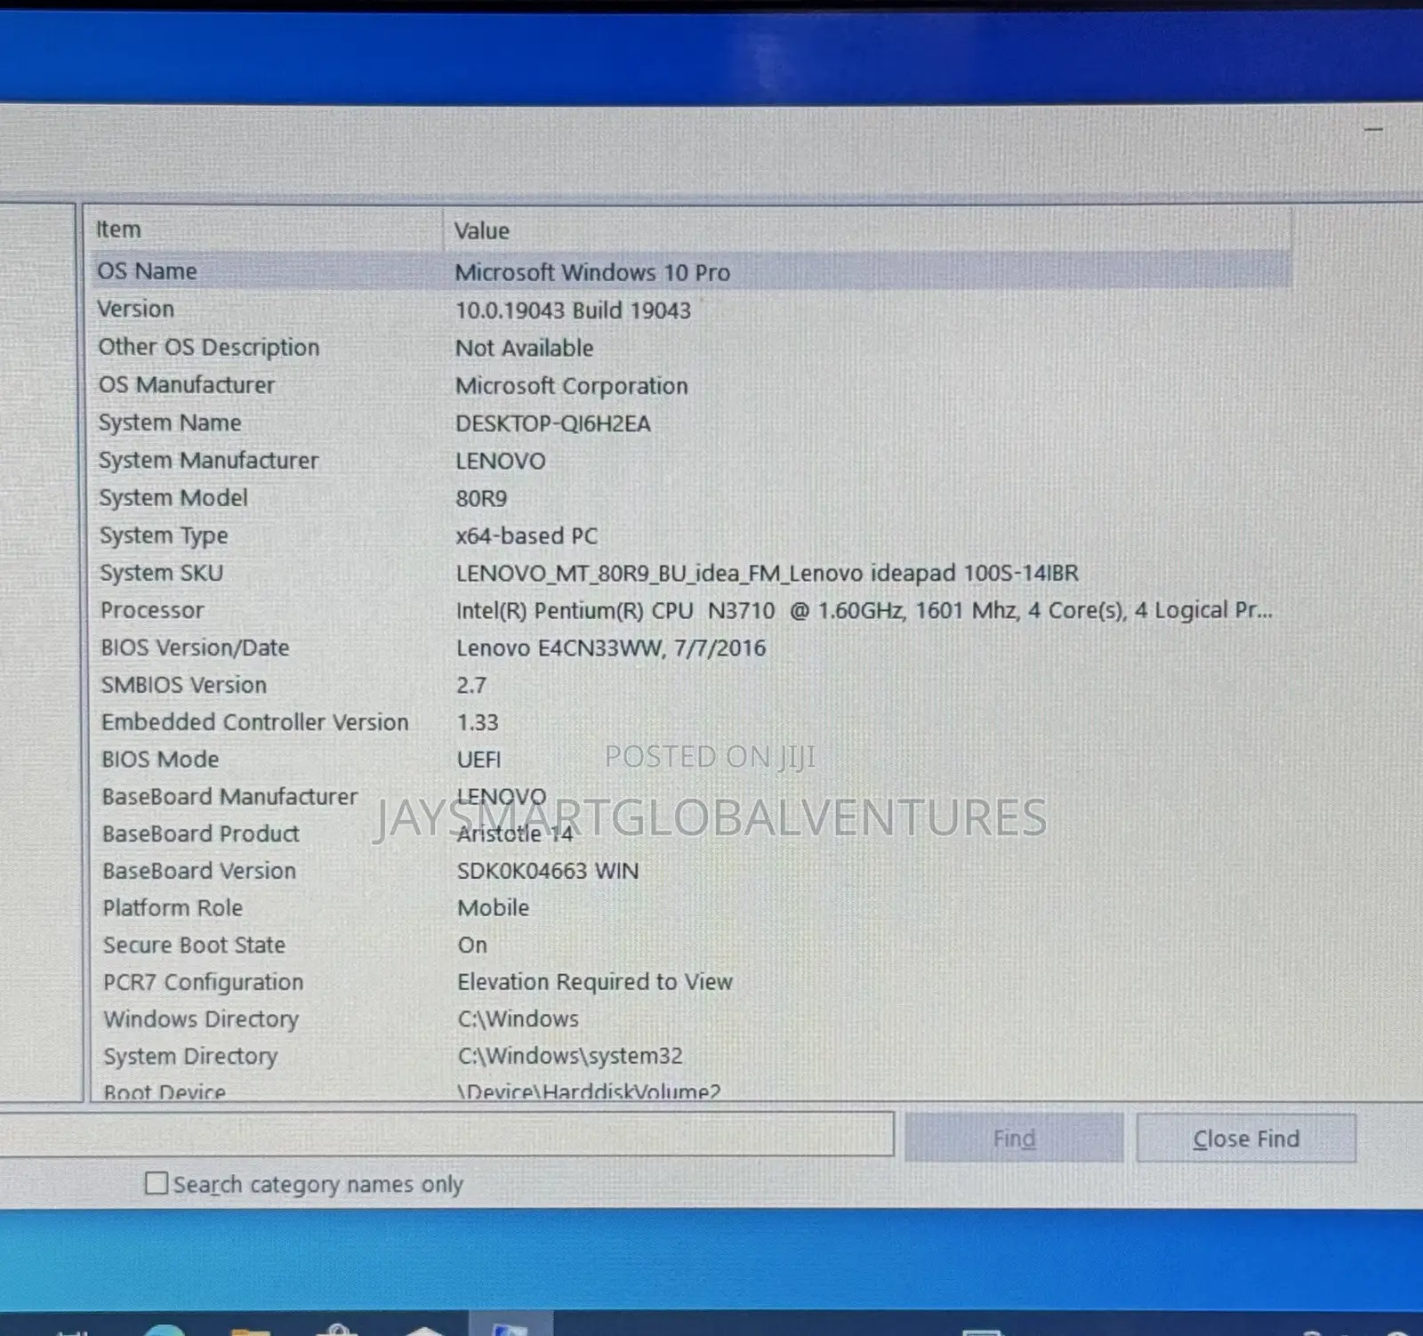
Task: Select the BaseBoard Manufacturer row
Action: [x=691, y=796]
